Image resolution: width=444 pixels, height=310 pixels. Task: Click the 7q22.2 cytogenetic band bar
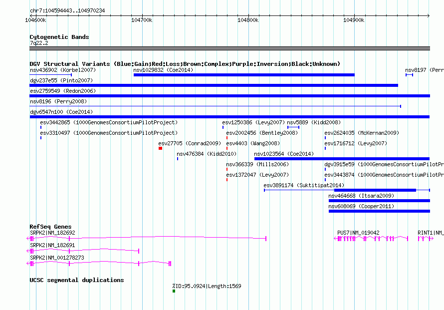point(229,48)
